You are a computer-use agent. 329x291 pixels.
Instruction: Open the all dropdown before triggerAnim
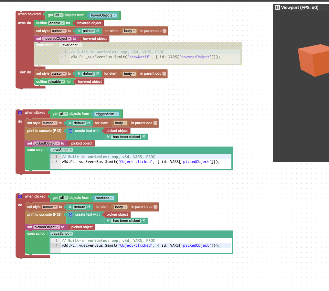click(63, 114)
